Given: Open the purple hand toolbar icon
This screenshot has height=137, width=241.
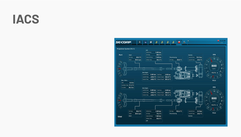Looking at the screenshot, I should coord(145,42).
